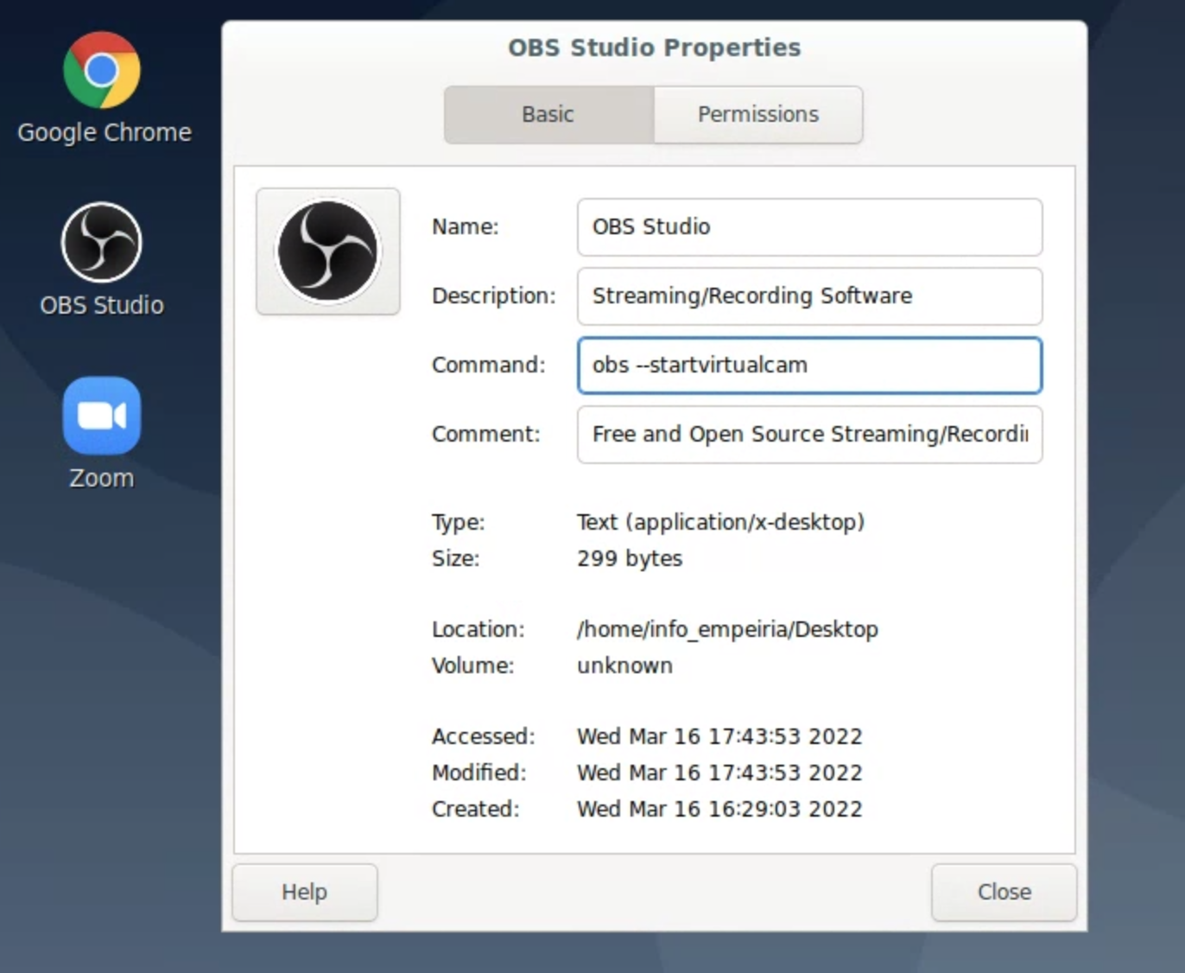The image size is (1185, 973).
Task: Click the Location path /home/info_empeiria/Desktop
Action: pyautogui.click(x=726, y=629)
